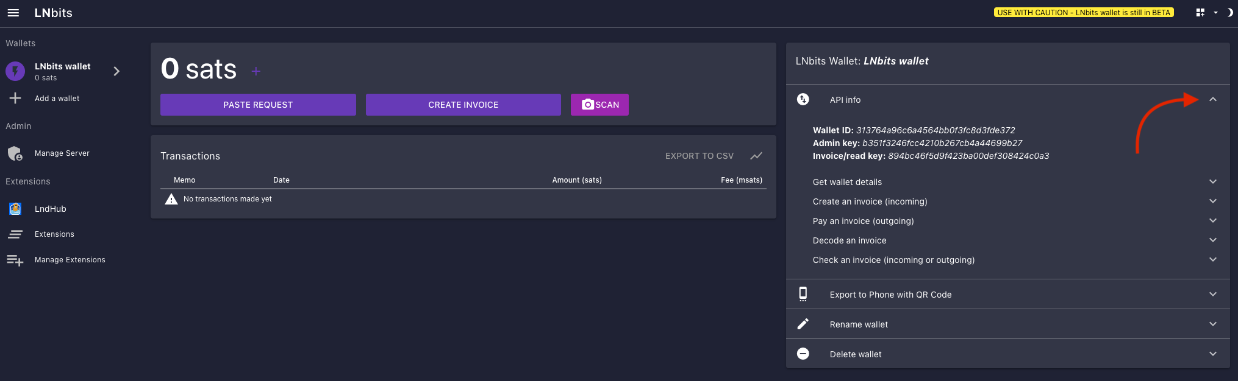Click the LndHub extension icon
Image resolution: width=1238 pixels, height=381 pixels.
click(x=15, y=209)
